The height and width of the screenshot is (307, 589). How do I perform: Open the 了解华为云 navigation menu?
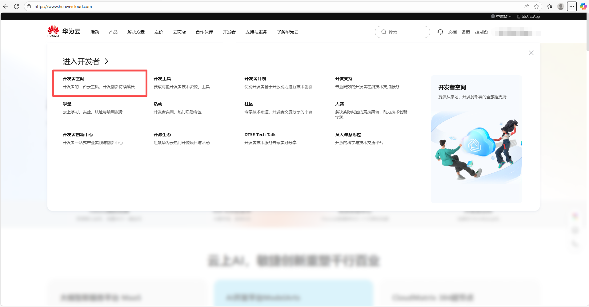pyautogui.click(x=288, y=32)
